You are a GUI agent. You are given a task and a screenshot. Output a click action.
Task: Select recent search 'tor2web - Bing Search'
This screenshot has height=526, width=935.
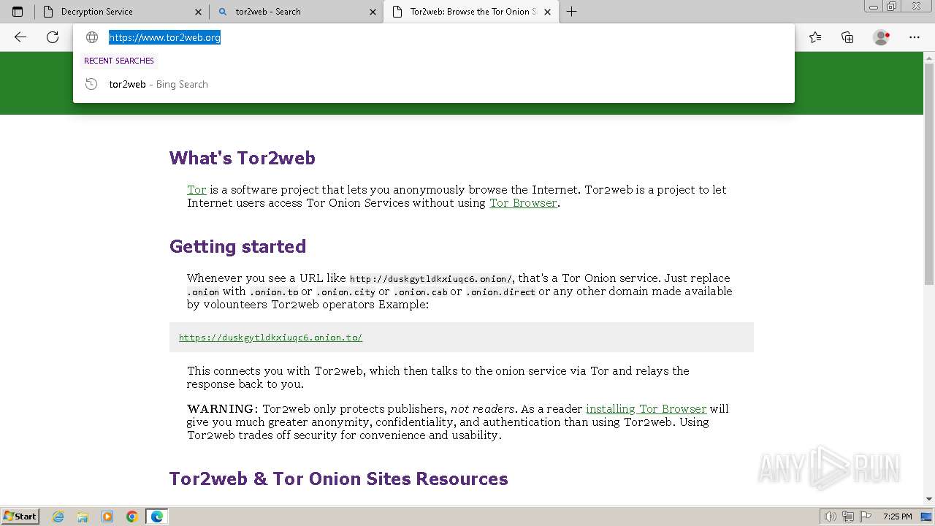point(433,84)
